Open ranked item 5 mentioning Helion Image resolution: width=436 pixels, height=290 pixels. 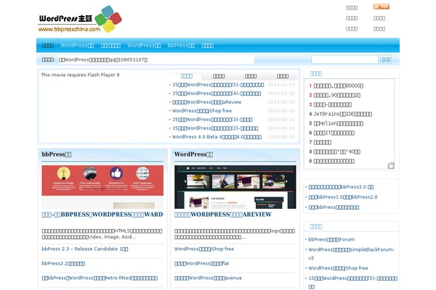pyautogui.click(x=339, y=123)
